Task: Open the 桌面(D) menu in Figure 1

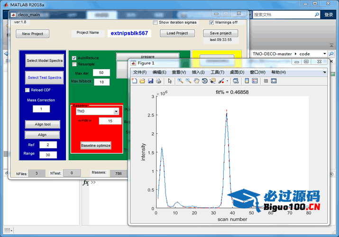Action: tap(237, 72)
